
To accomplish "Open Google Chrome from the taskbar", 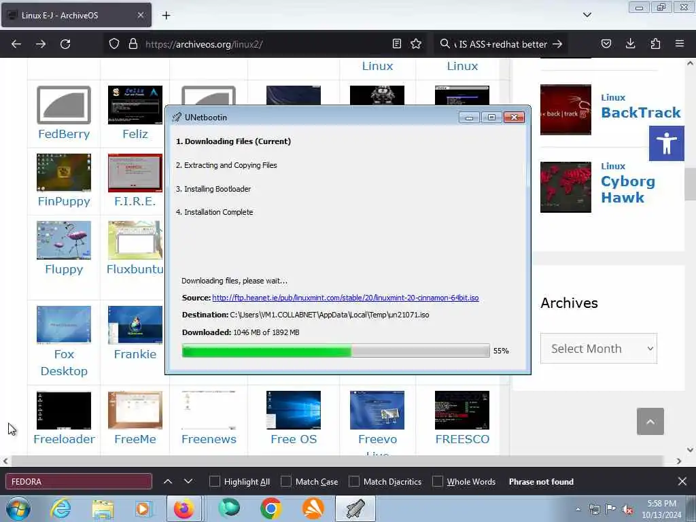I will [271, 508].
